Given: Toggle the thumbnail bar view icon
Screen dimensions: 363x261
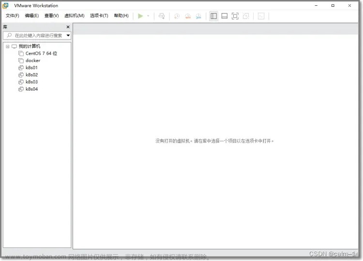Looking at the screenshot, I should pyautogui.click(x=224, y=16).
